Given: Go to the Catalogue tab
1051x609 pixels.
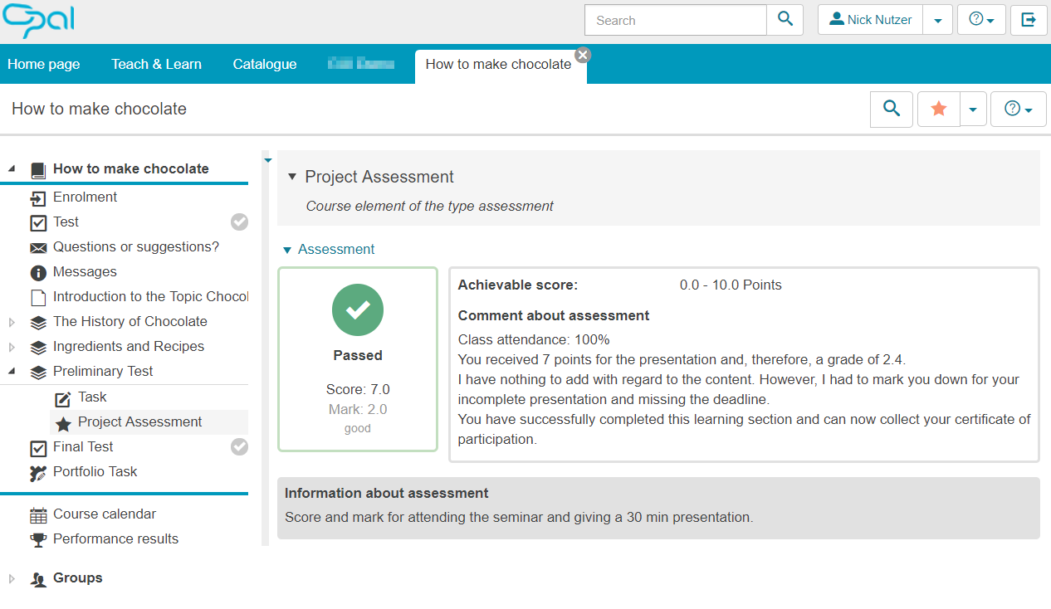Looking at the screenshot, I should coord(264,64).
